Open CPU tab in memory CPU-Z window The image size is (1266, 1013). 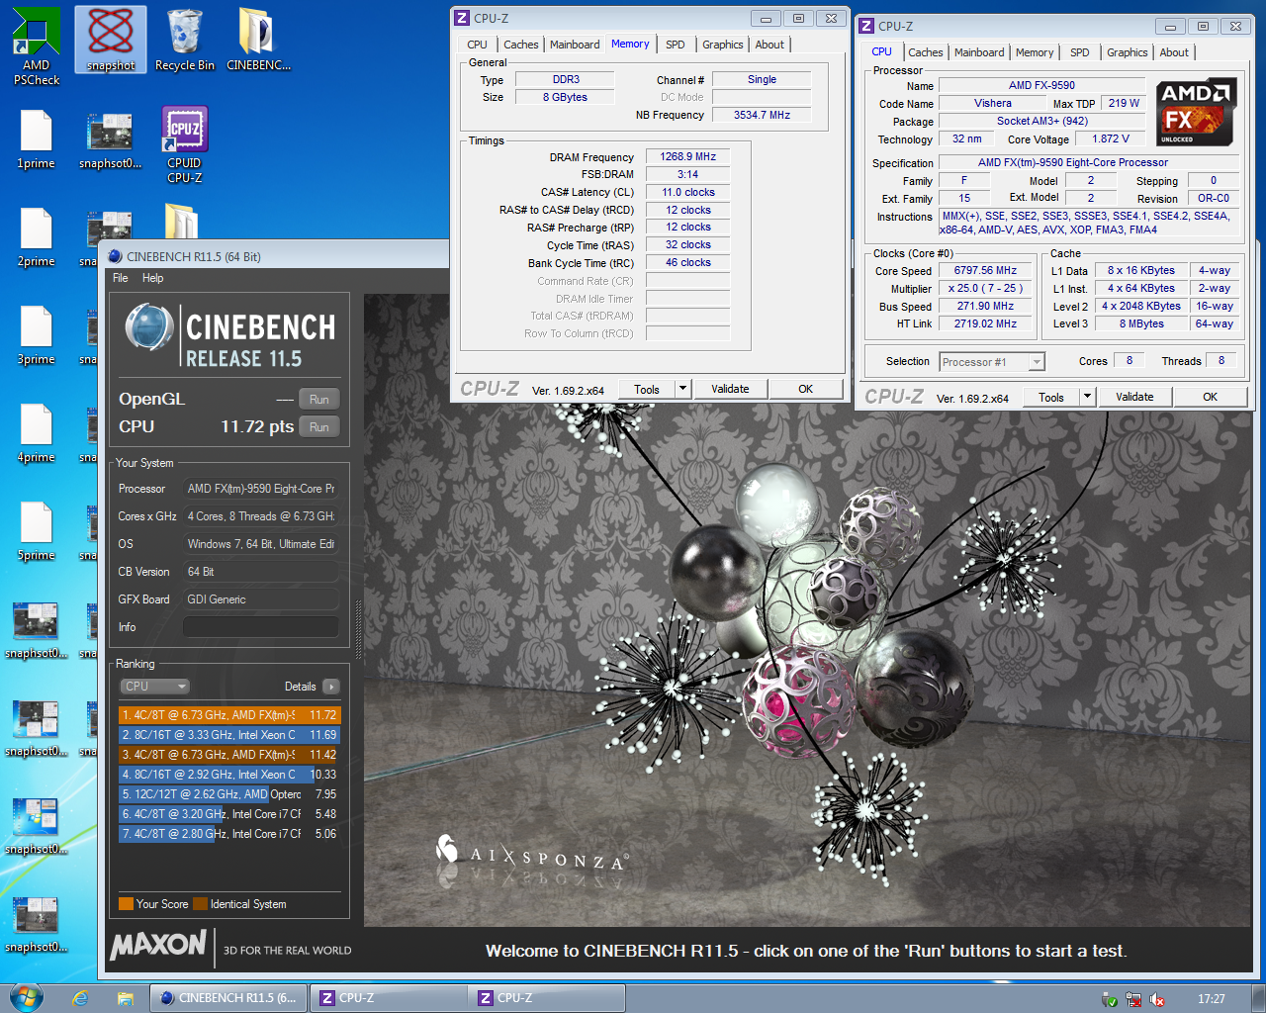pyautogui.click(x=478, y=45)
